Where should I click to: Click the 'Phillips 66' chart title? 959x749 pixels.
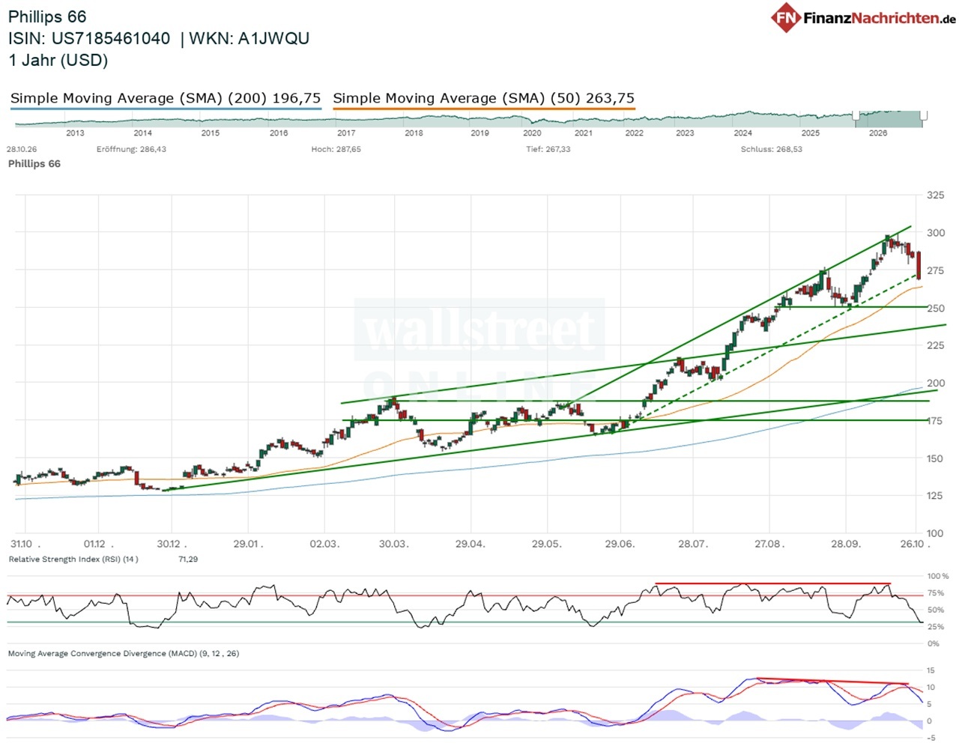47,16
